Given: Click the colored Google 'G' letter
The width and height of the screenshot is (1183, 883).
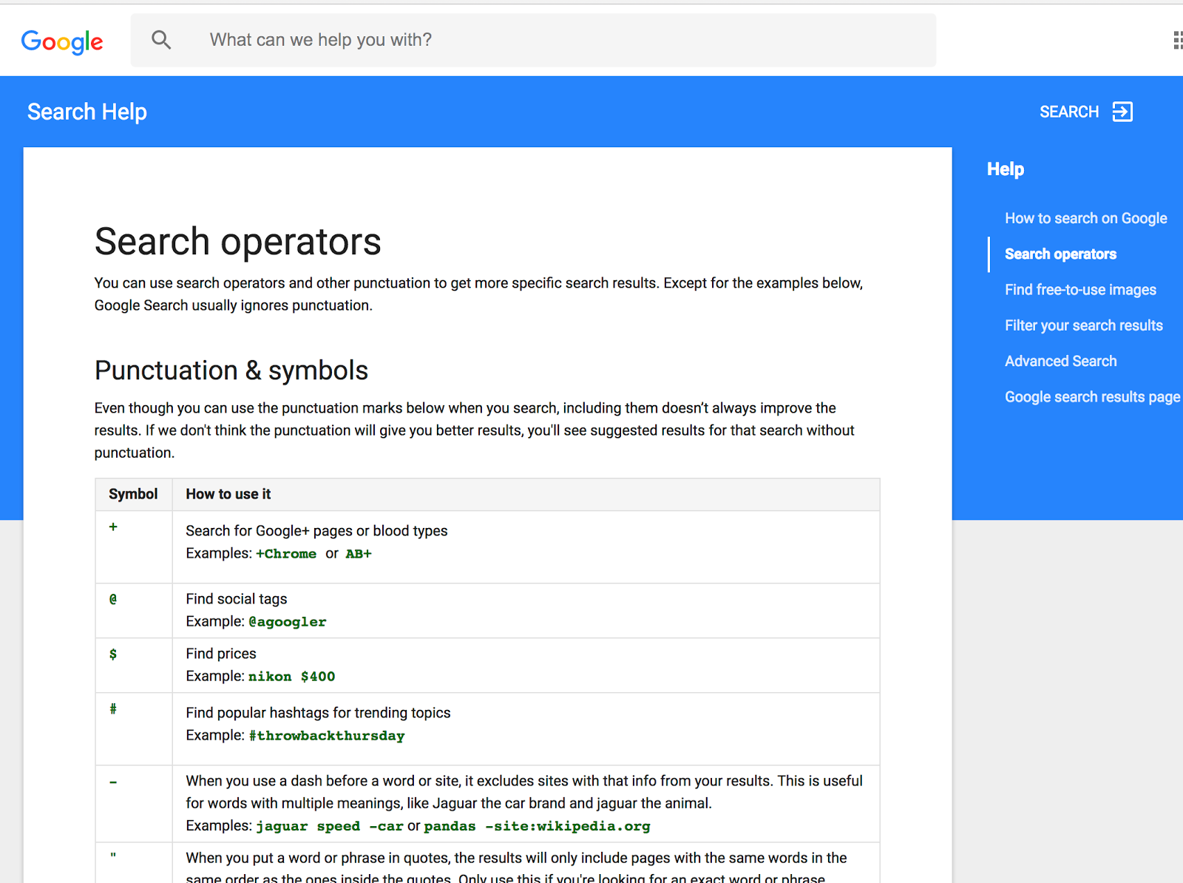Looking at the screenshot, I should (33, 41).
